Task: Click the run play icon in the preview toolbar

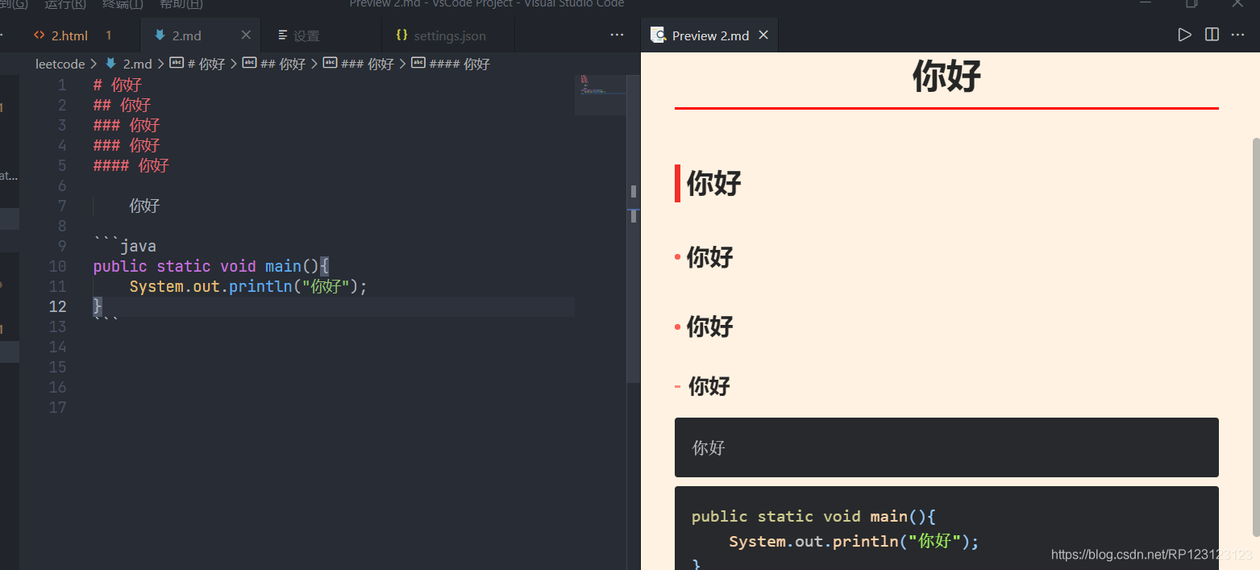Action: pos(1184,35)
